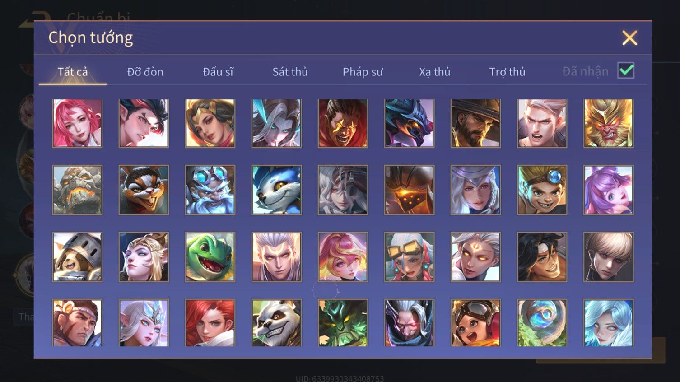This screenshot has width=680, height=382.
Task: Open the Trợ thủ tab
Action: coord(507,72)
